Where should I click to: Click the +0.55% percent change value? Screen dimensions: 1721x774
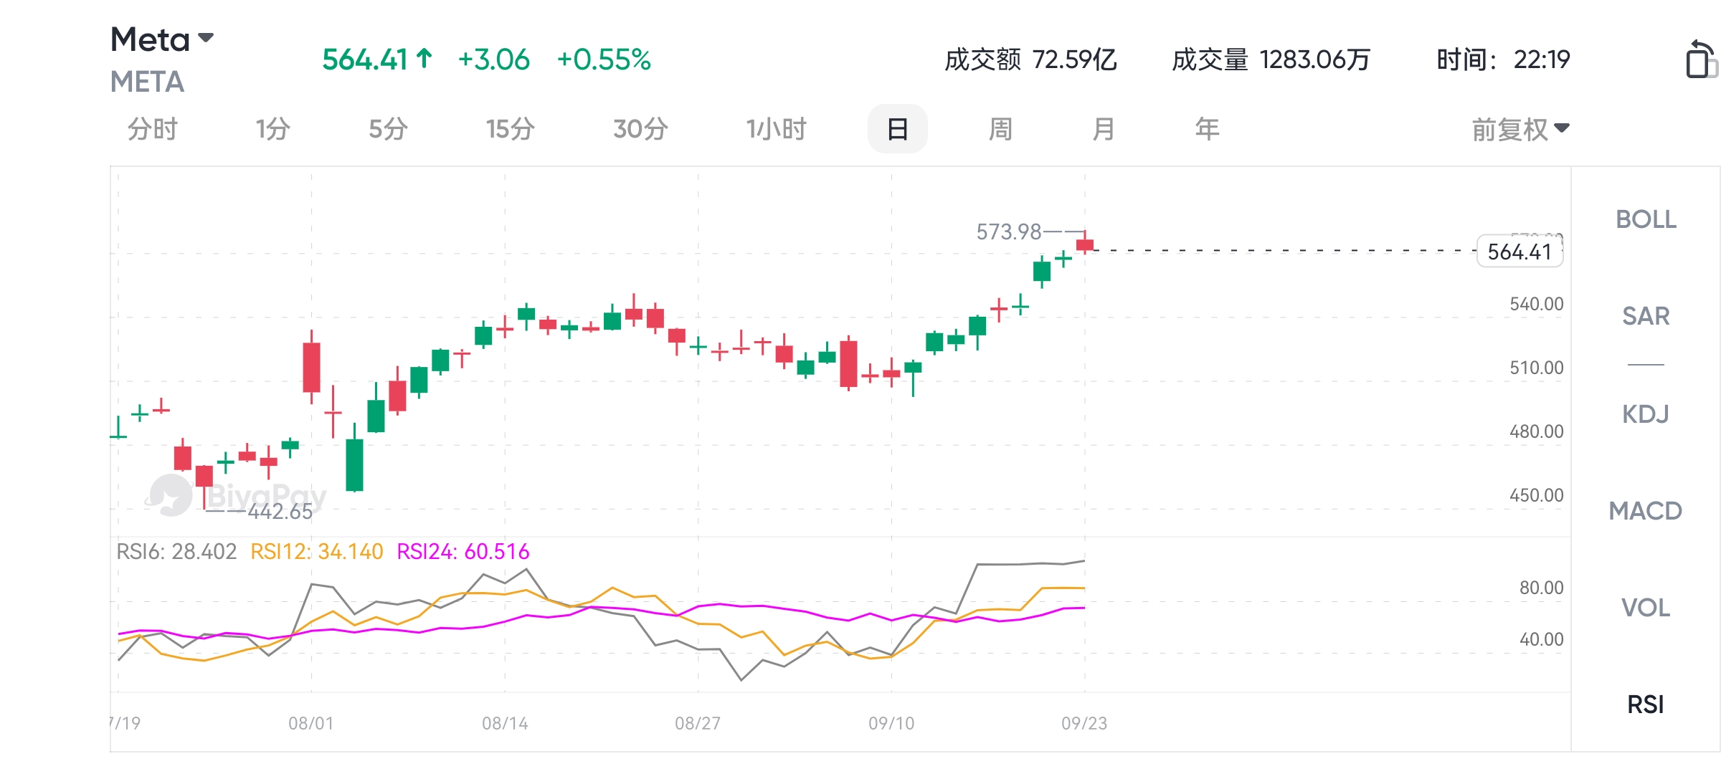[604, 59]
